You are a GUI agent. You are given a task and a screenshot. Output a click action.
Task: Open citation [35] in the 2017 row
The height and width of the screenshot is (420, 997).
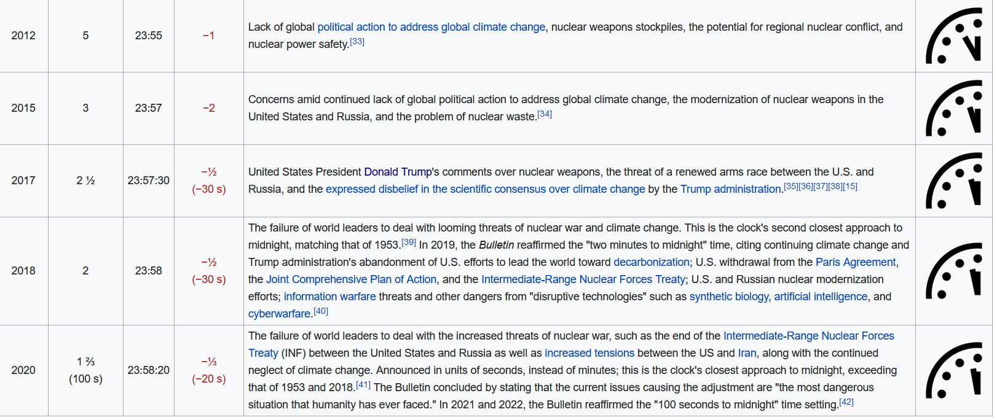(x=791, y=186)
